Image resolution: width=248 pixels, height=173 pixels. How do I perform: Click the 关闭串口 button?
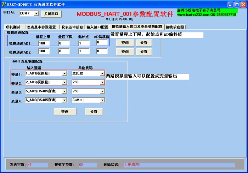[51, 14]
